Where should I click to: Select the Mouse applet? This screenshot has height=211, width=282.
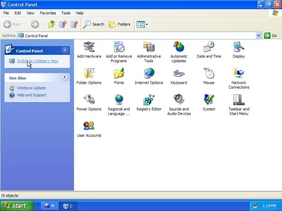click(x=209, y=76)
